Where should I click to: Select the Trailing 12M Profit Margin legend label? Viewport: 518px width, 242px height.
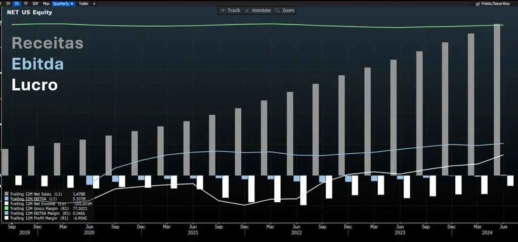point(39,218)
